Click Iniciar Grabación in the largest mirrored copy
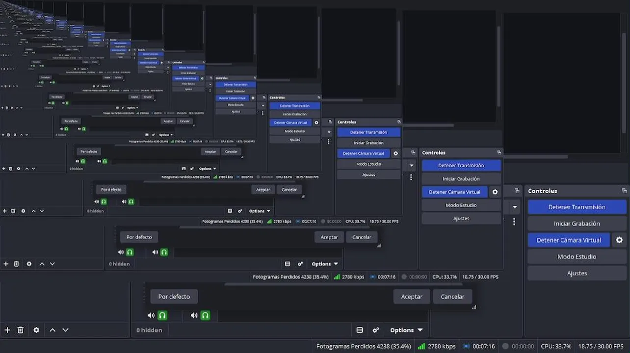The height and width of the screenshot is (353, 630). 461,179
